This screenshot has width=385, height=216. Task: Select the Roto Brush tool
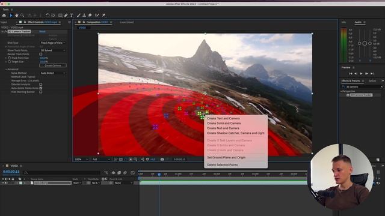point(97,16)
